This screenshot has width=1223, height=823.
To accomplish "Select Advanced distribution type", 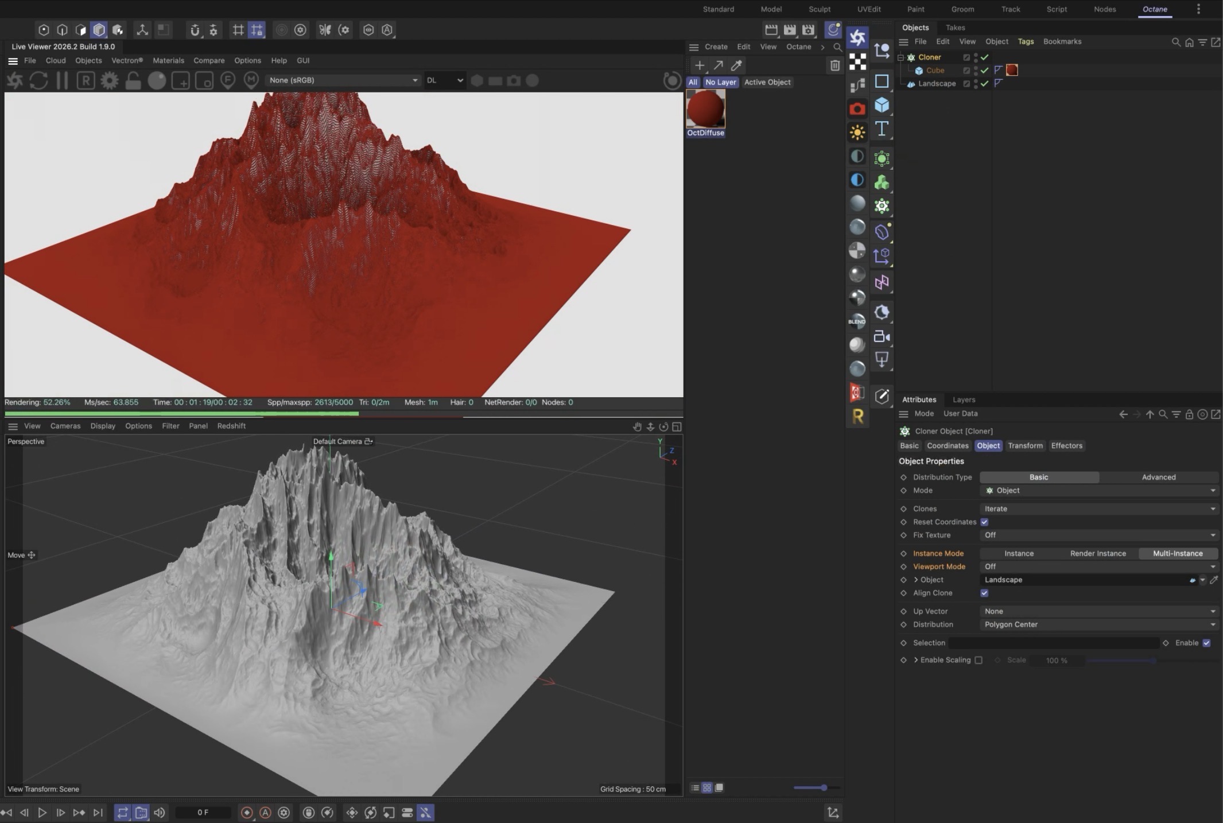I will (1159, 477).
